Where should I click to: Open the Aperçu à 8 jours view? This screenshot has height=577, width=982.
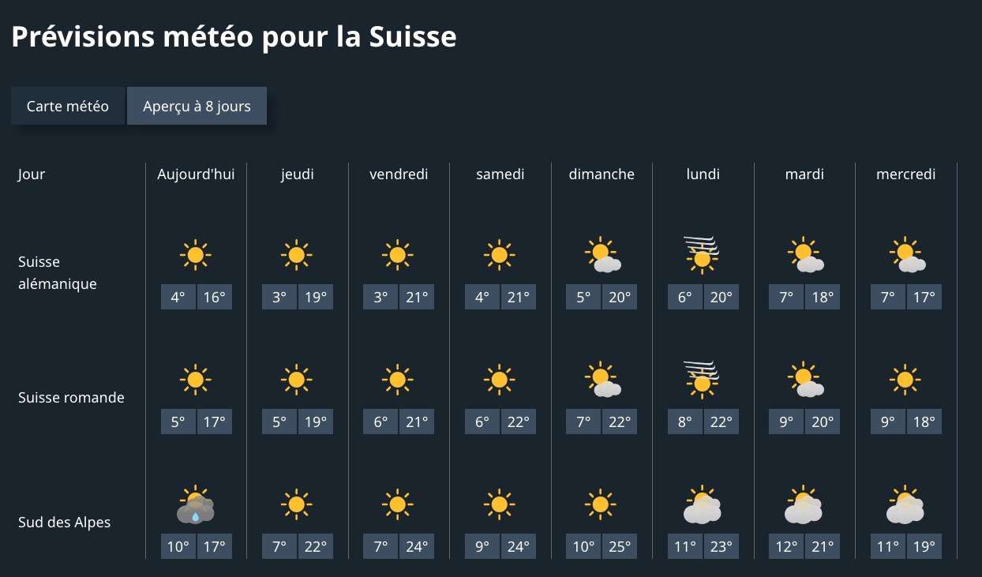pyautogui.click(x=197, y=105)
